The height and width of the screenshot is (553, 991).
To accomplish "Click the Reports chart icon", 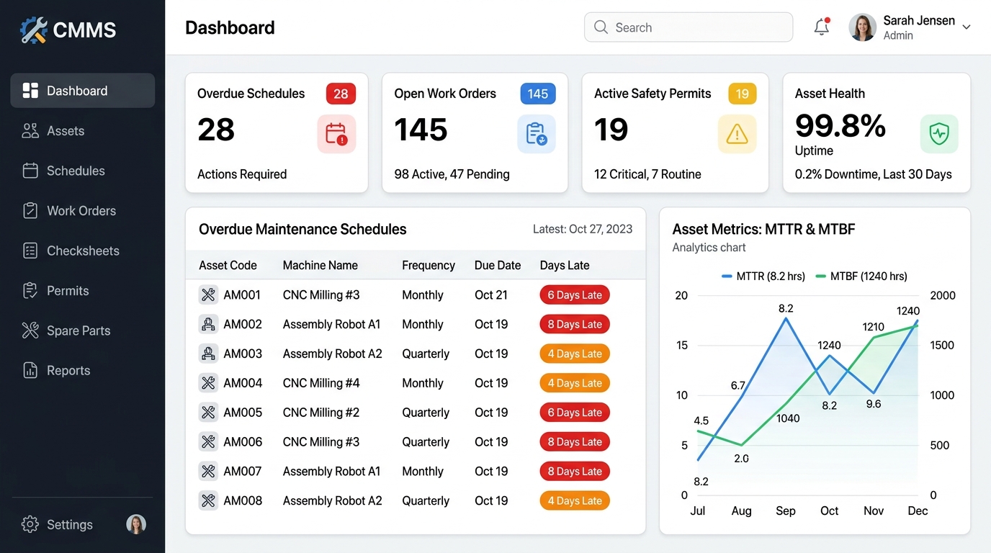I will tap(30, 371).
